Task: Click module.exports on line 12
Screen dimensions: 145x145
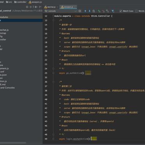Action: pos(63,16)
